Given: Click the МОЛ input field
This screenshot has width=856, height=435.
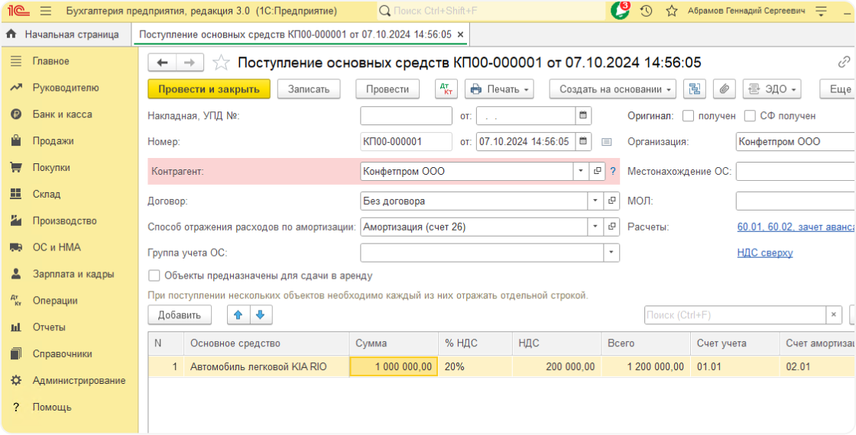Looking at the screenshot, I should tap(796, 201).
